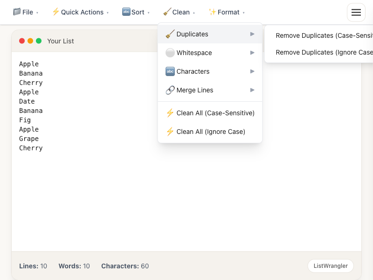Click the lightning icon beside Clean All (Case-Sensitive)

[x=170, y=113]
